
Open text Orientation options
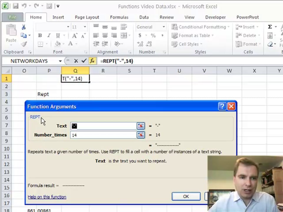coord(117,44)
